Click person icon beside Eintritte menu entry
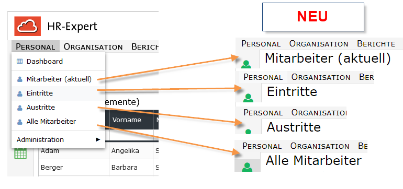This screenshot has width=403, height=189. click(20, 93)
